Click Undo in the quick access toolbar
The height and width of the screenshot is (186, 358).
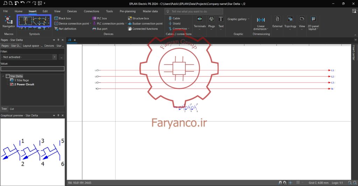coord(22,3)
